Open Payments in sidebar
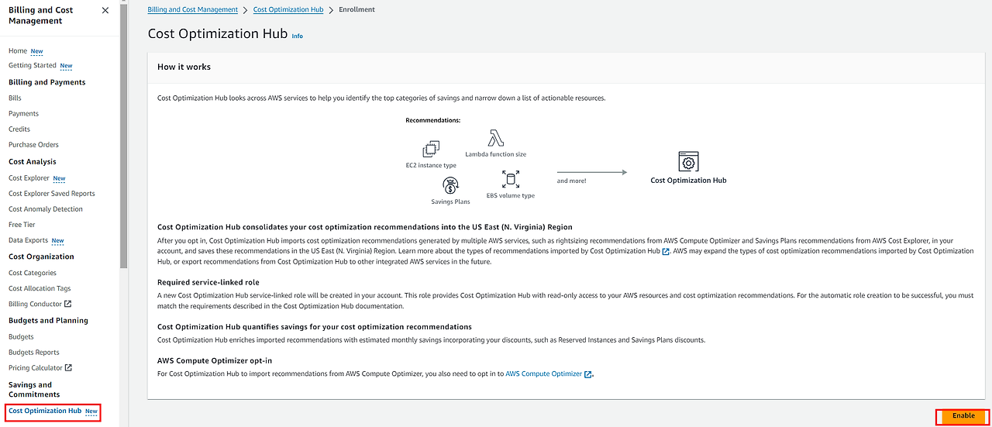The height and width of the screenshot is (427, 992). click(23, 114)
